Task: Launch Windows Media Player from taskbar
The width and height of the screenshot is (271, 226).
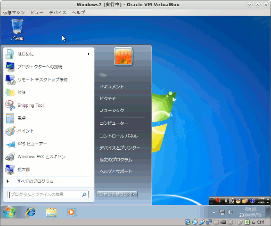Action: pos(72,212)
